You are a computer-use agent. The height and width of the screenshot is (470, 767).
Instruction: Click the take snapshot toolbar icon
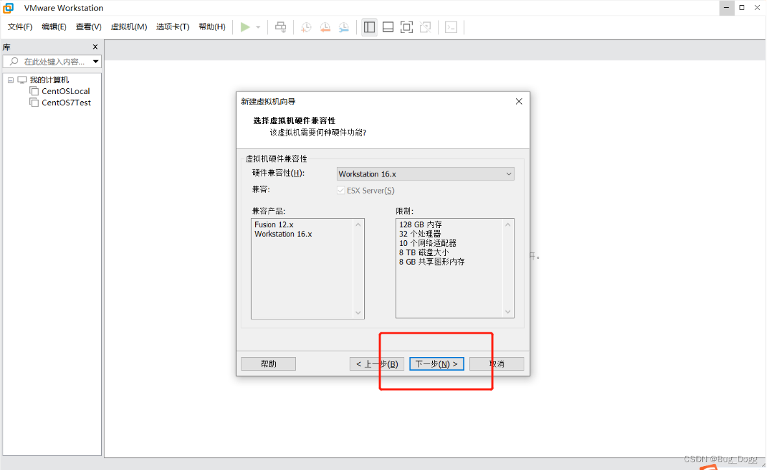click(x=306, y=27)
